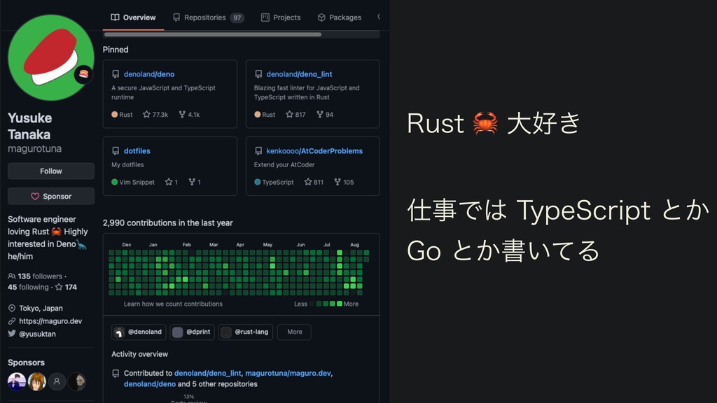Click the magurotuna username text
Screen dimensions: 717x403
click(x=35, y=148)
